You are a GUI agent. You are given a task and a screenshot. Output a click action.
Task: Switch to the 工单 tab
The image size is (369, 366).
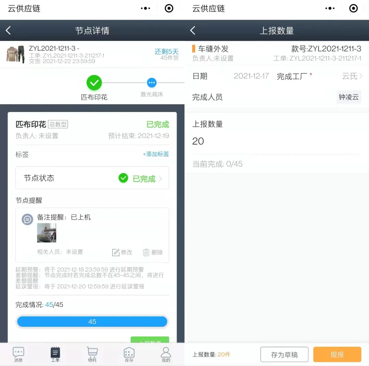55,353
